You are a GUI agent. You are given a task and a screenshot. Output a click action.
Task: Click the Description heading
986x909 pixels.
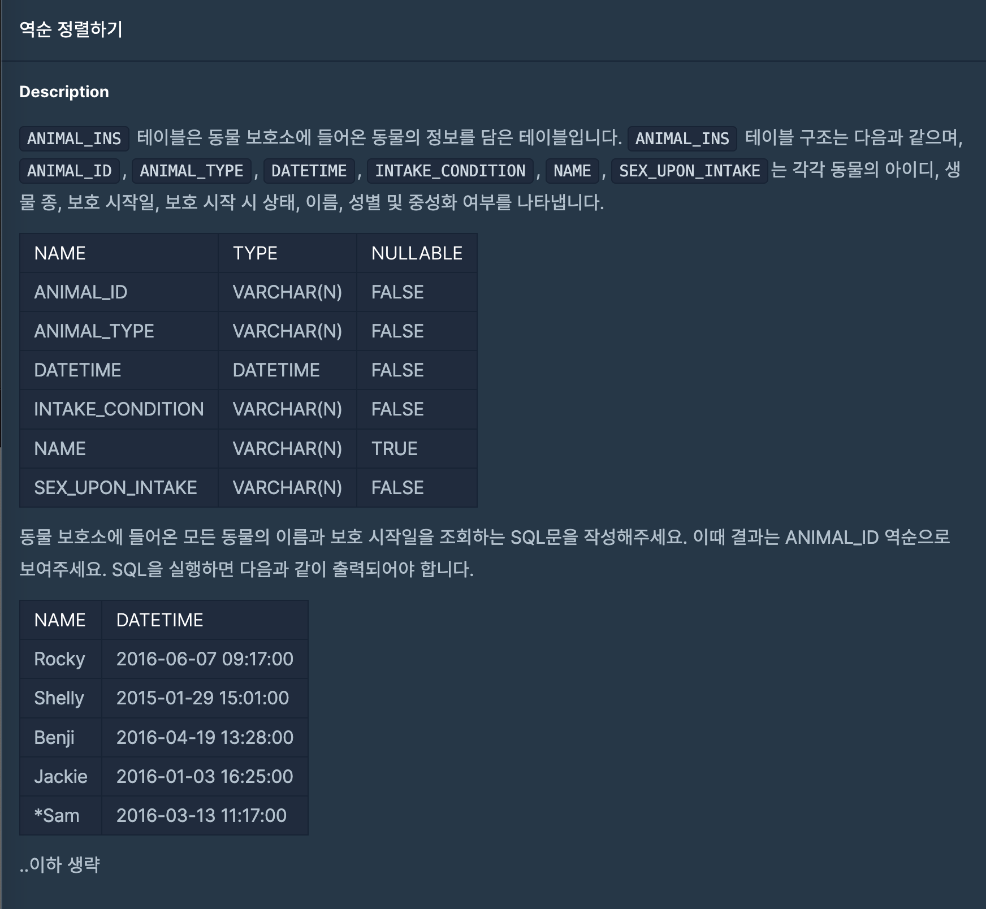pos(64,92)
